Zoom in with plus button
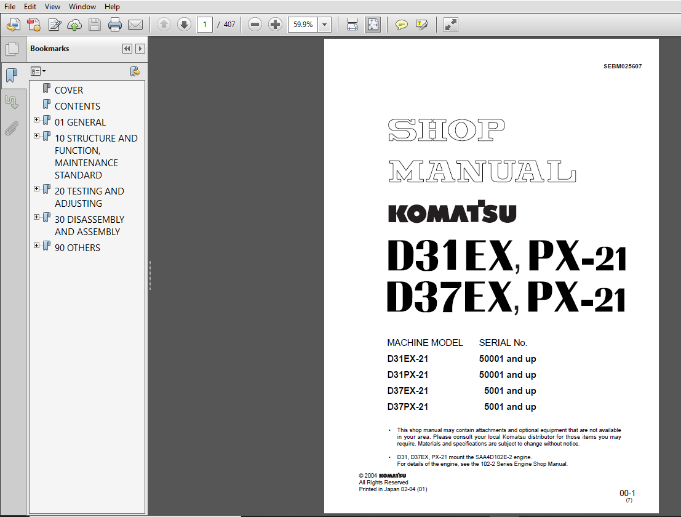 tap(275, 25)
